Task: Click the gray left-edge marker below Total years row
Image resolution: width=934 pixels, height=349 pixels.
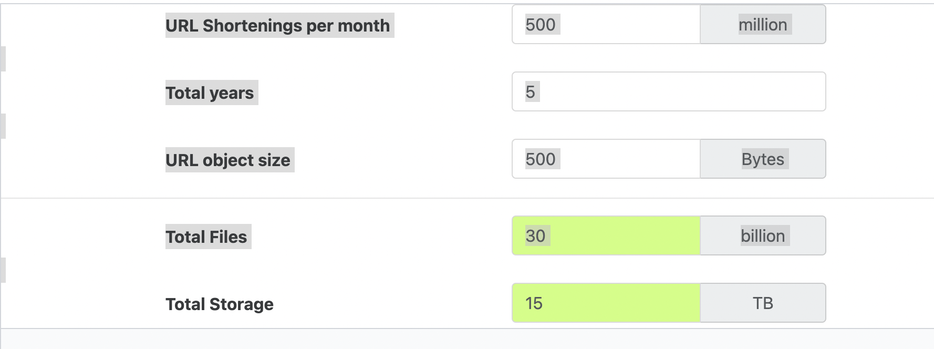Action: [3, 126]
